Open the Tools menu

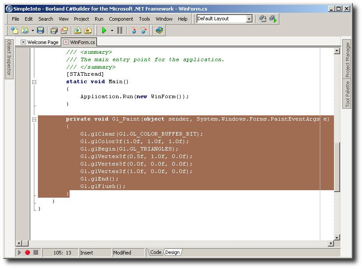point(144,19)
